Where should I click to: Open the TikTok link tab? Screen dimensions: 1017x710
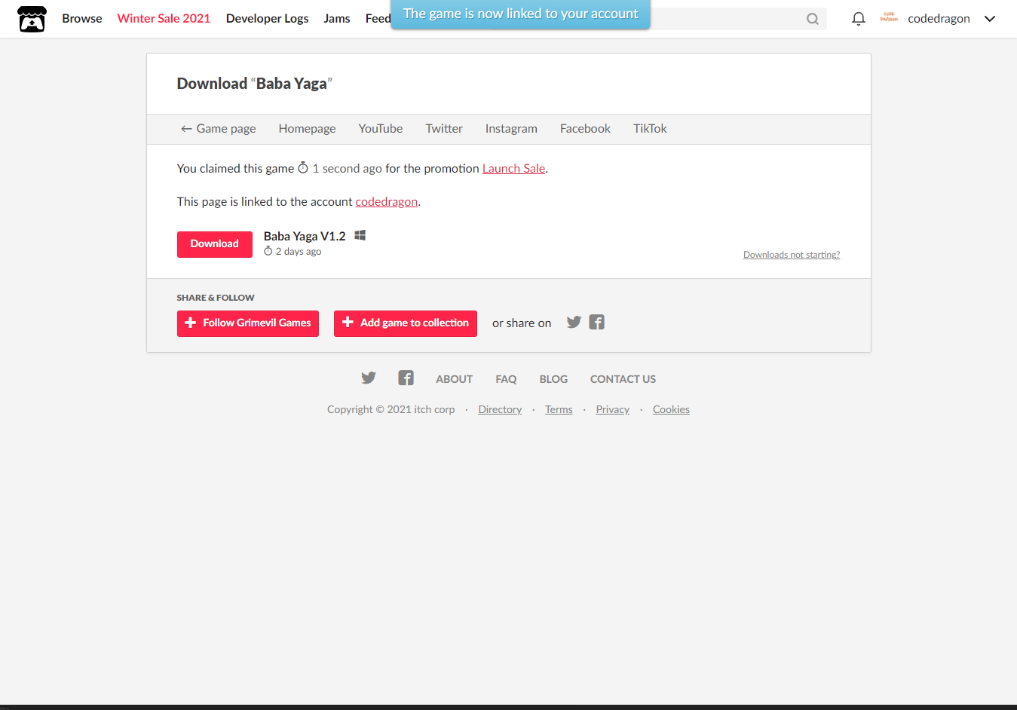click(x=650, y=129)
